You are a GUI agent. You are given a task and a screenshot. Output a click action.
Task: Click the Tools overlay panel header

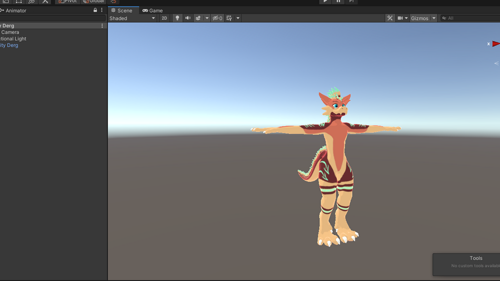[x=476, y=258]
